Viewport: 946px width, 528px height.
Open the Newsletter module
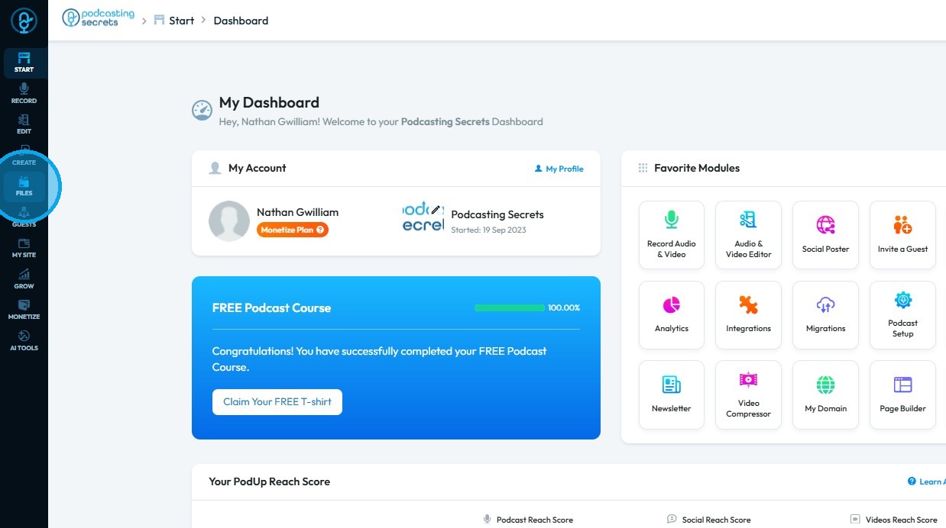click(x=672, y=394)
